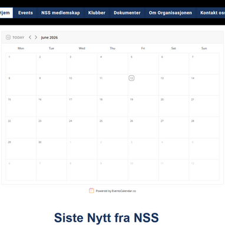Select June 22 in the calendar

click(x=21, y=128)
